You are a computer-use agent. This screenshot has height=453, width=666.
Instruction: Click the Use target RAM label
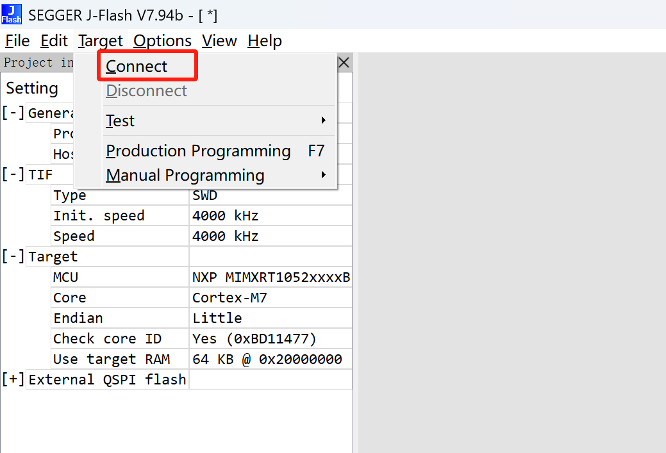[x=120, y=359]
